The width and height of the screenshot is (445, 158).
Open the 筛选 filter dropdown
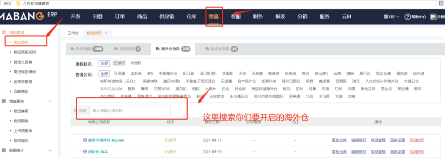tap(80, 110)
